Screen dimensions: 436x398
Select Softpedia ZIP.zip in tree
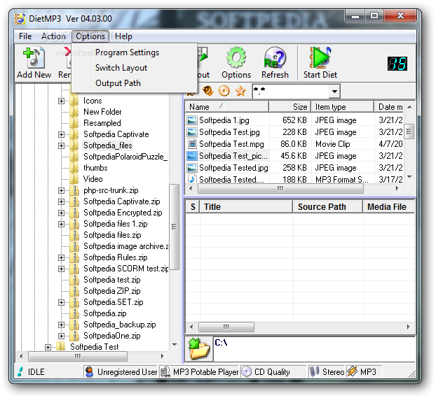pos(111,291)
